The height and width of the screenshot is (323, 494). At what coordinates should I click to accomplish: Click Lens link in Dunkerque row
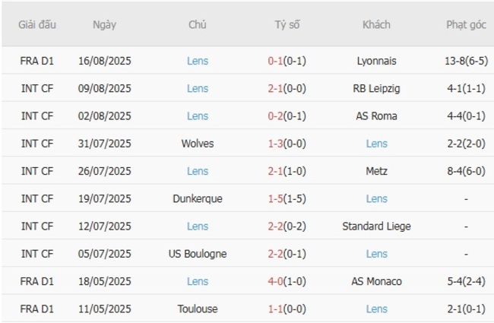click(376, 198)
